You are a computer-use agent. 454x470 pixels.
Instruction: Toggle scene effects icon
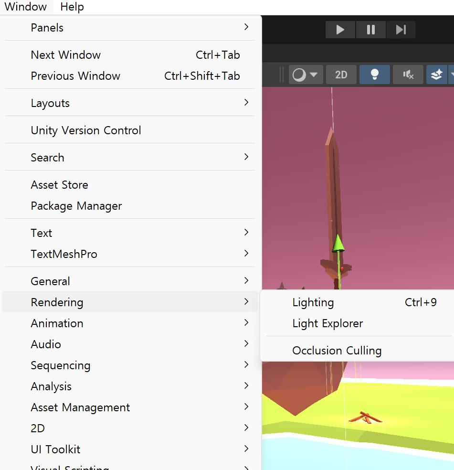(x=437, y=75)
